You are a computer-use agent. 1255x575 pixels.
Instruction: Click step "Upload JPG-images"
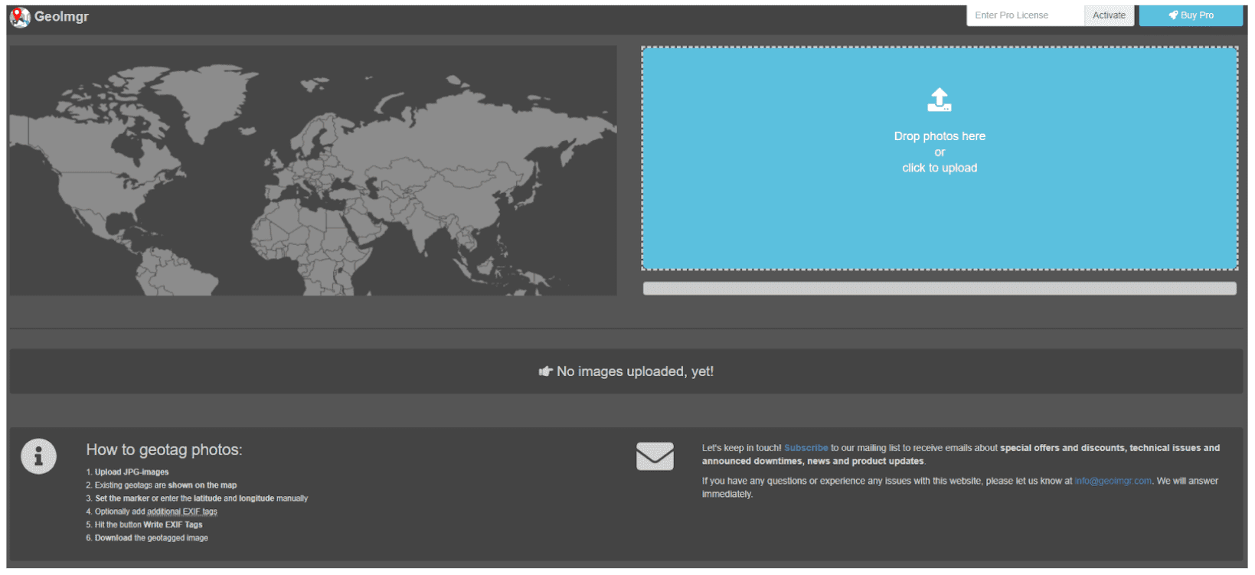click(x=131, y=472)
